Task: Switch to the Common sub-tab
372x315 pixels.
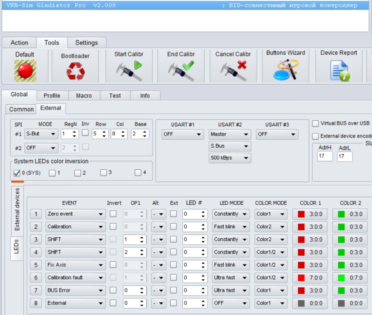Action: coord(21,109)
